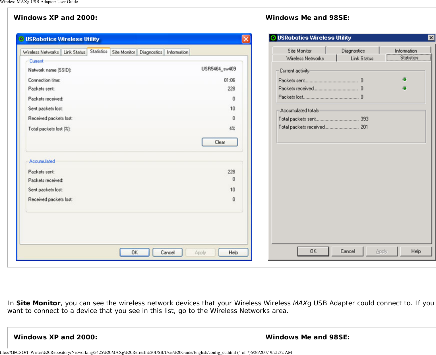
Task: Select the Statistics tab in XP window
Action: pyautogui.click(x=99, y=51)
